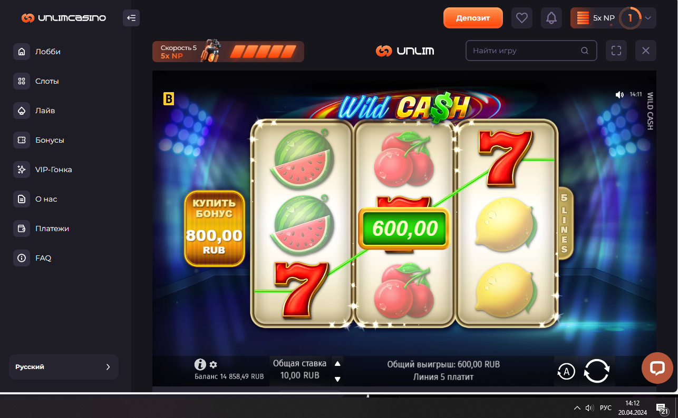The image size is (678, 418).
Task: Expand the profile dropdown chevron
Action: click(648, 18)
